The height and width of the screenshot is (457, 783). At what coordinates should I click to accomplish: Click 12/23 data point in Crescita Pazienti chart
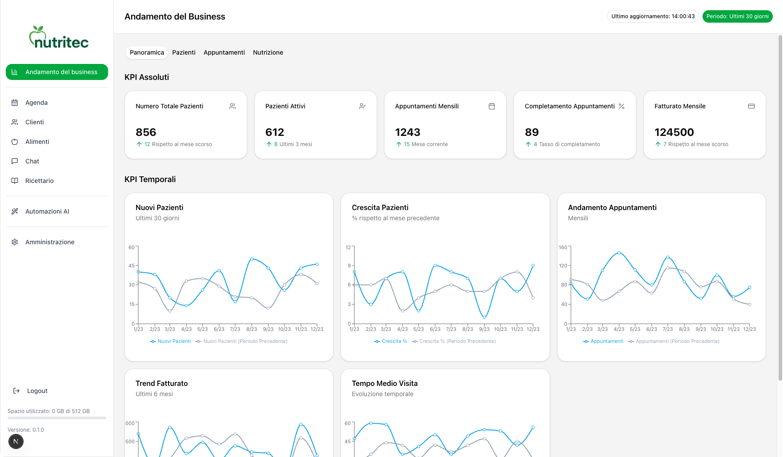click(x=533, y=266)
